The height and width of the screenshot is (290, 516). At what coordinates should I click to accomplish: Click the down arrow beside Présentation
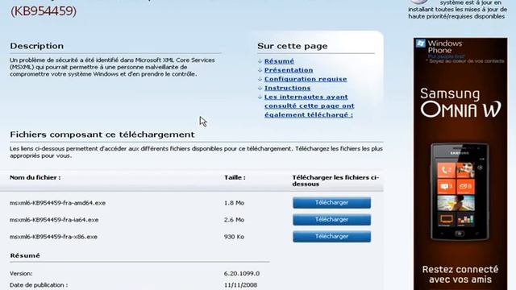click(x=260, y=70)
